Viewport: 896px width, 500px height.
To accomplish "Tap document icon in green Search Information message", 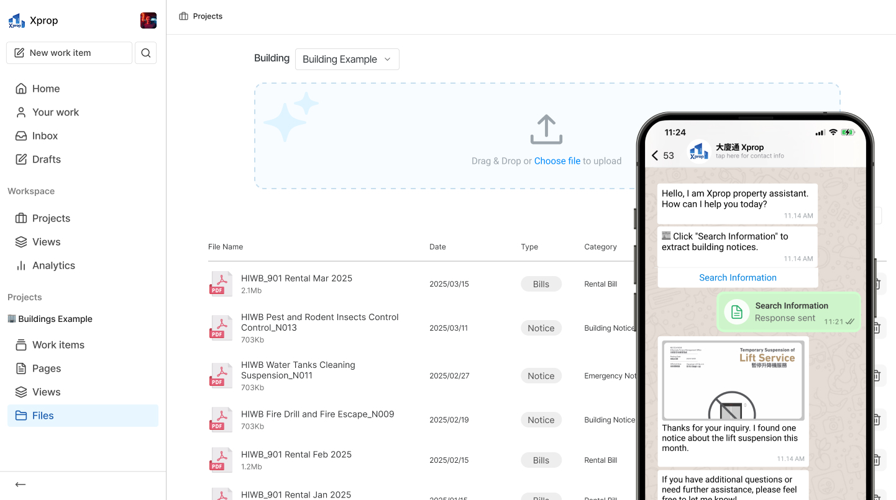I will (736, 311).
